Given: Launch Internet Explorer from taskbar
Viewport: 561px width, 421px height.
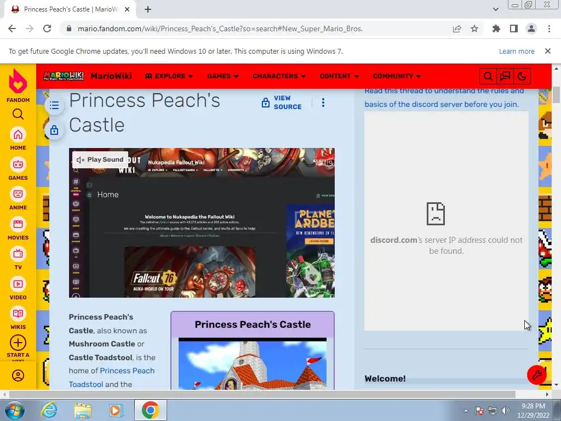Looking at the screenshot, I should pyautogui.click(x=49, y=410).
